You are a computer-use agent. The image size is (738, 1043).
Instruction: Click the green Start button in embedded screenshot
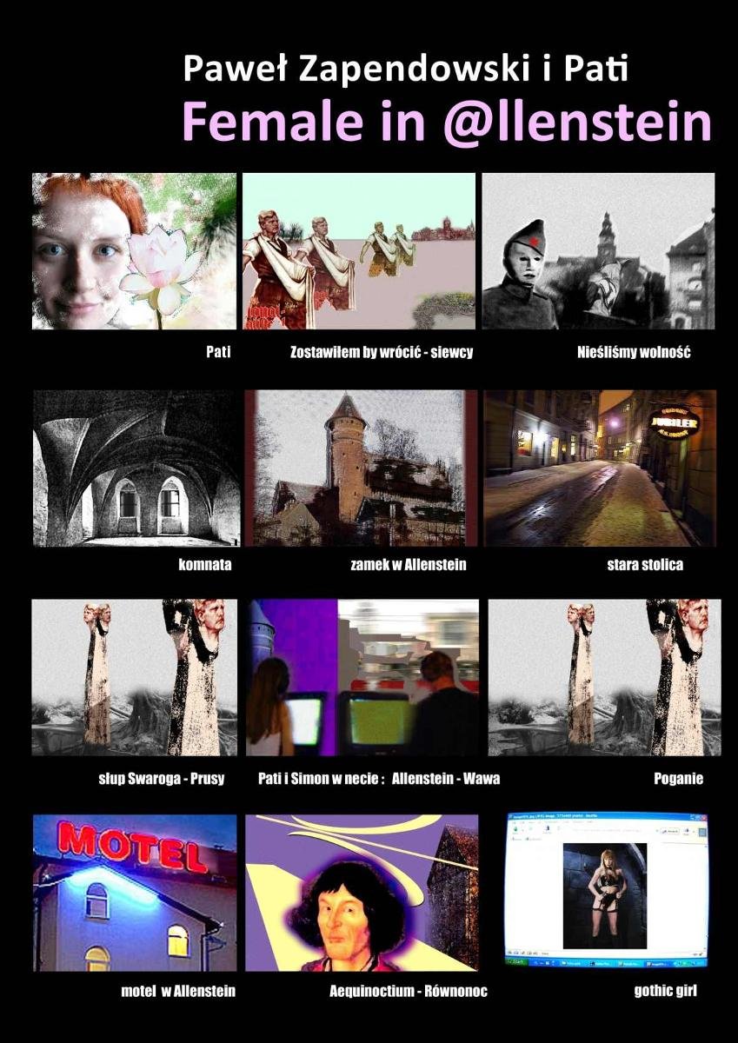[x=516, y=962]
